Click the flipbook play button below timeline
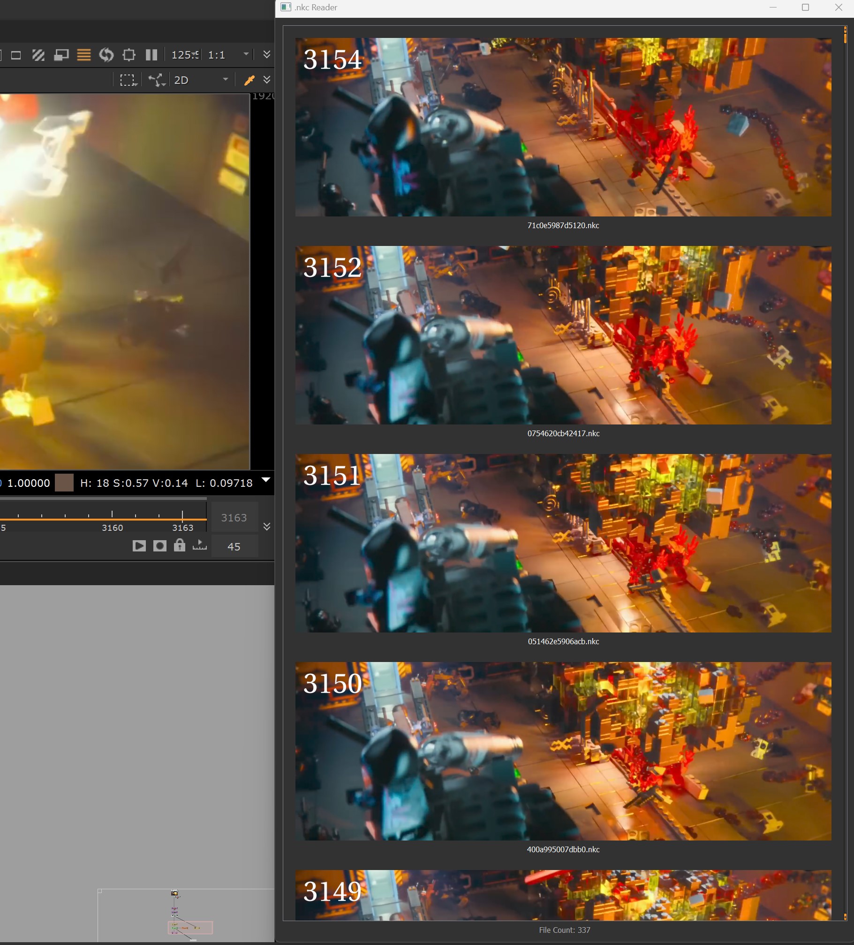This screenshot has height=945, width=854. coord(139,546)
